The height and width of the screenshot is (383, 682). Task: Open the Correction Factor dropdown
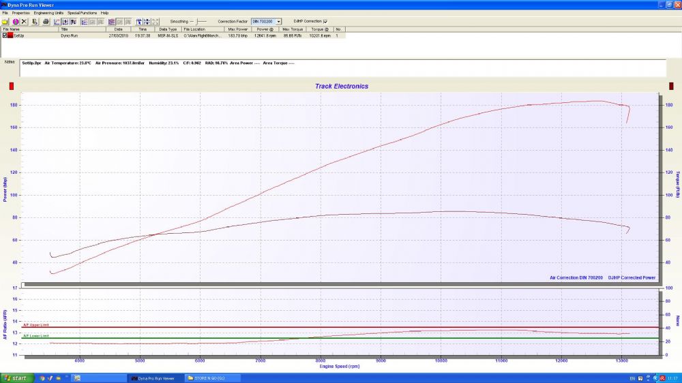[x=279, y=22]
